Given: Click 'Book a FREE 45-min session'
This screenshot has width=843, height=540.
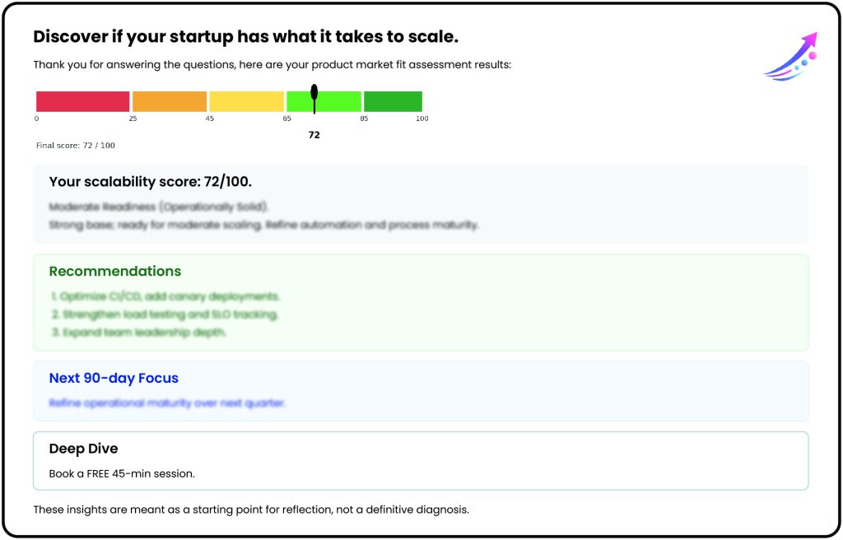Looking at the screenshot, I should [122, 474].
